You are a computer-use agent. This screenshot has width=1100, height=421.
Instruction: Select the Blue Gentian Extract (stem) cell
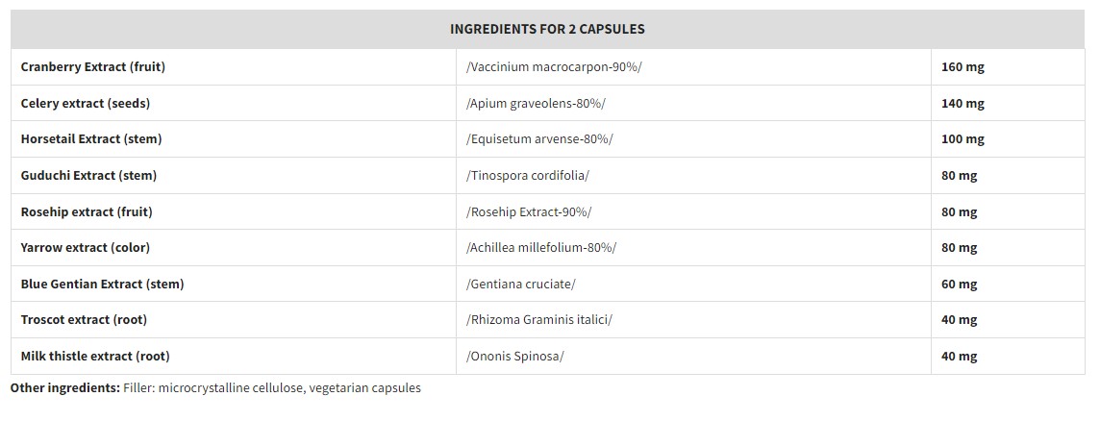point(102,284)
